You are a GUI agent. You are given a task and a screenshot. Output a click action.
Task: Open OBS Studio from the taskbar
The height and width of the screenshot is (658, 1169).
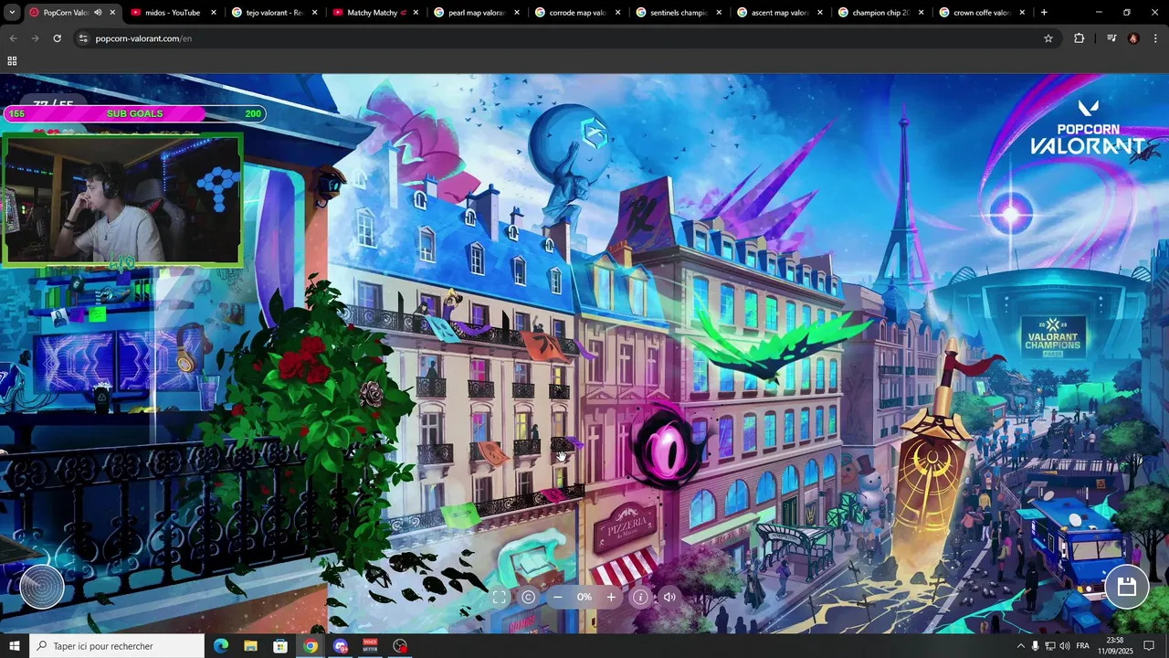pyautogui.click(x=400, y=646)
